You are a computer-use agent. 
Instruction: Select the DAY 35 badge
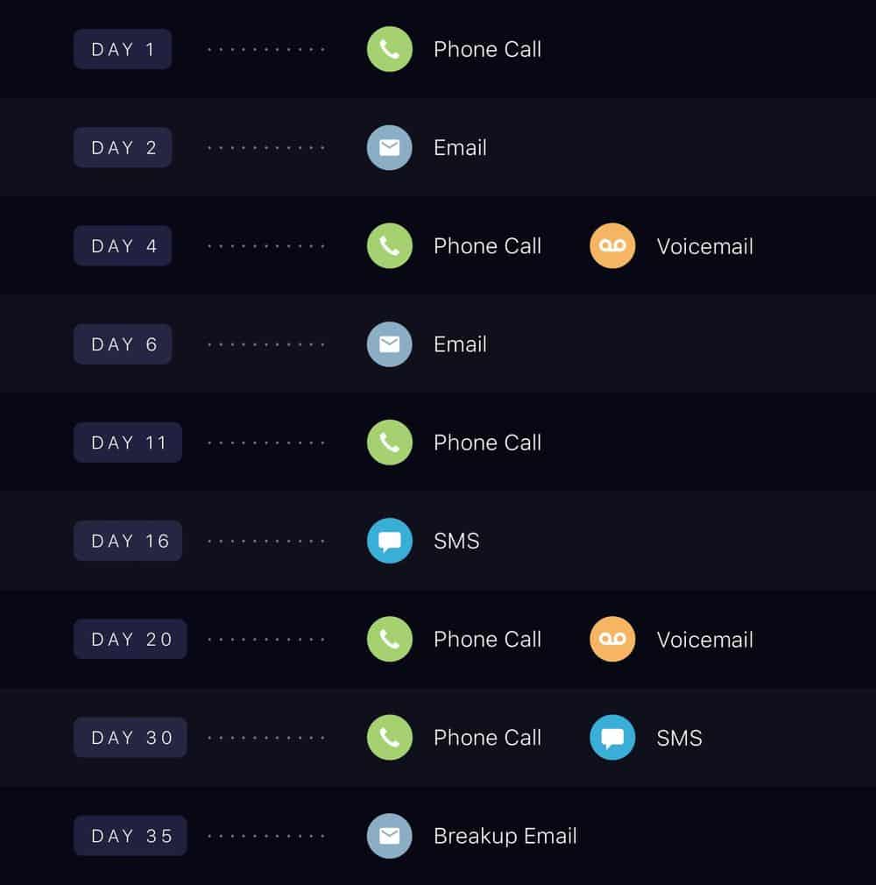(x=130, y=836)
